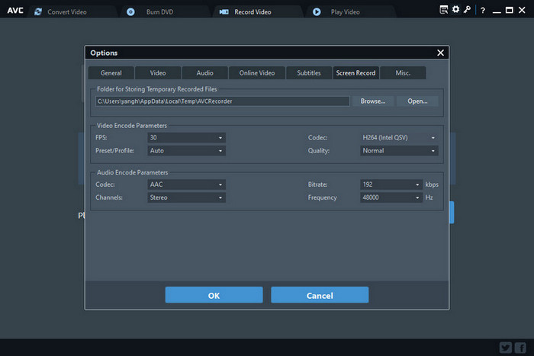The width and height of the screenshot is (534, 356).
Task: Click Browse for temporary folder
Action: click(373, 101)
